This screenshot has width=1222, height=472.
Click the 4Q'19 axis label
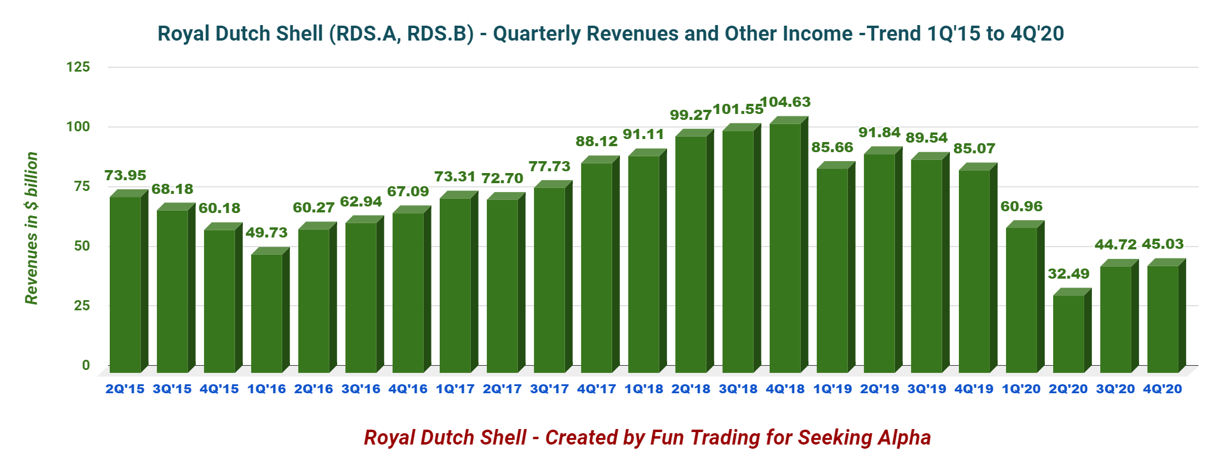coord(974,389)
